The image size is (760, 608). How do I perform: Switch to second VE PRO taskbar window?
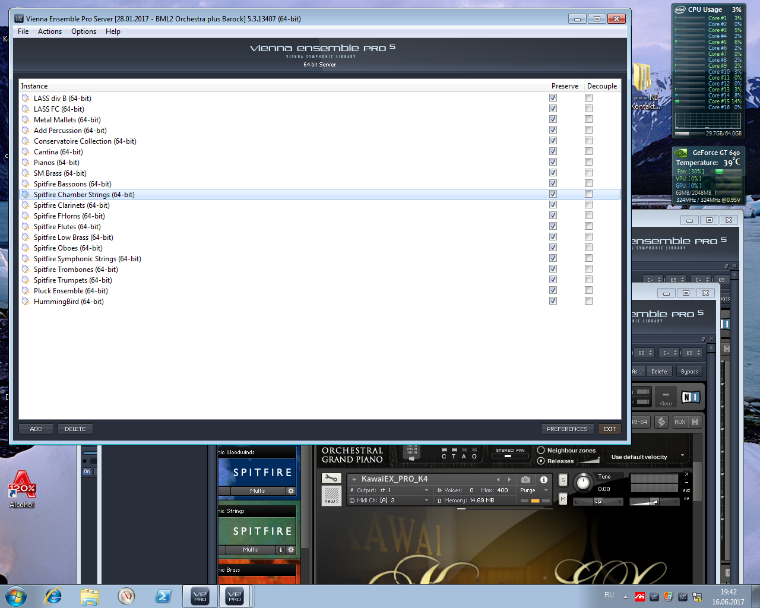click(235, 596)
